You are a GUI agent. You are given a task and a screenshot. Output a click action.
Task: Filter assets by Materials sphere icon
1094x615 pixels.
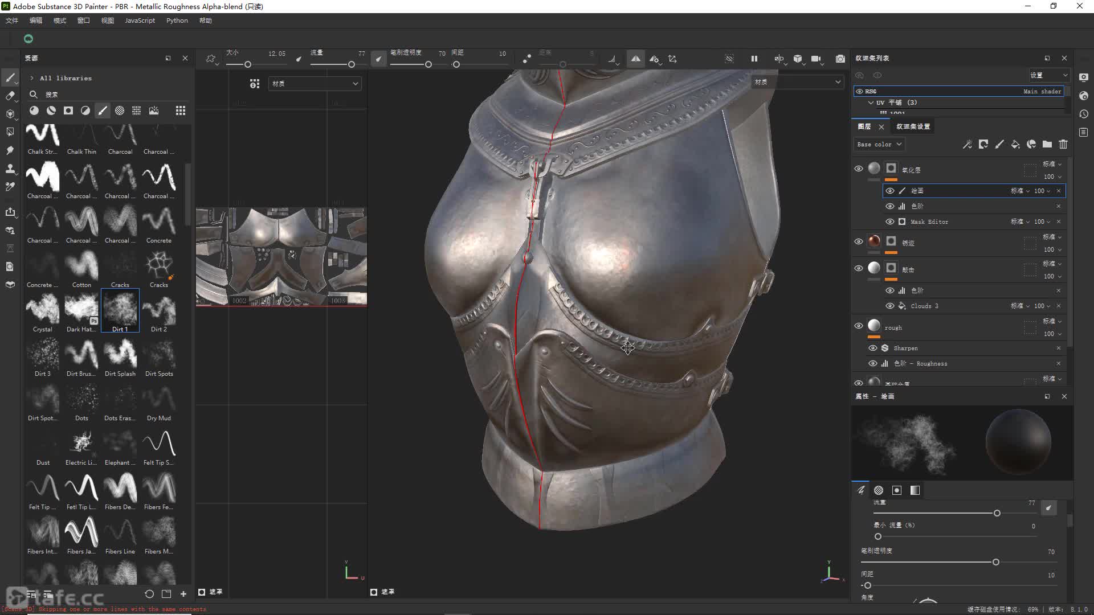tap(34, 110)
